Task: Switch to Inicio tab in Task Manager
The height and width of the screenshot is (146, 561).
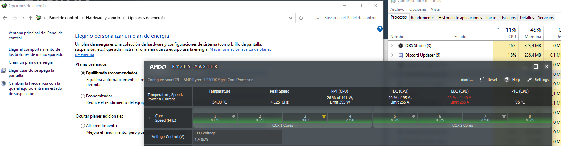Action: click(x=491, y=18)
